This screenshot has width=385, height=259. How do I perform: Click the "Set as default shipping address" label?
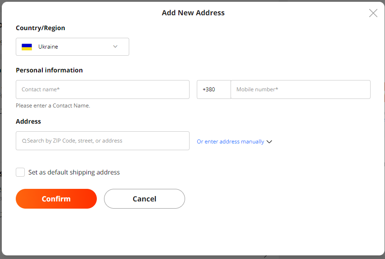[x=74, y=172]
